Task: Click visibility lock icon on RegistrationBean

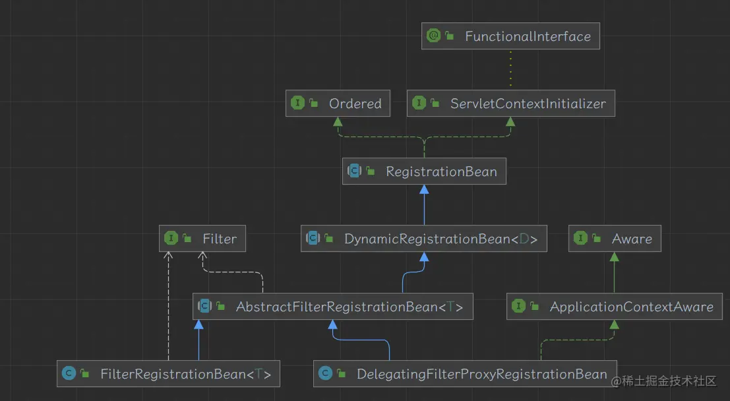Action: [x=371, y=171]
